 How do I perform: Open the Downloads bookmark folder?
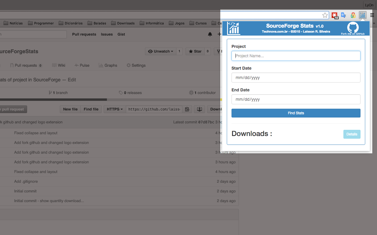pos(123,23)
